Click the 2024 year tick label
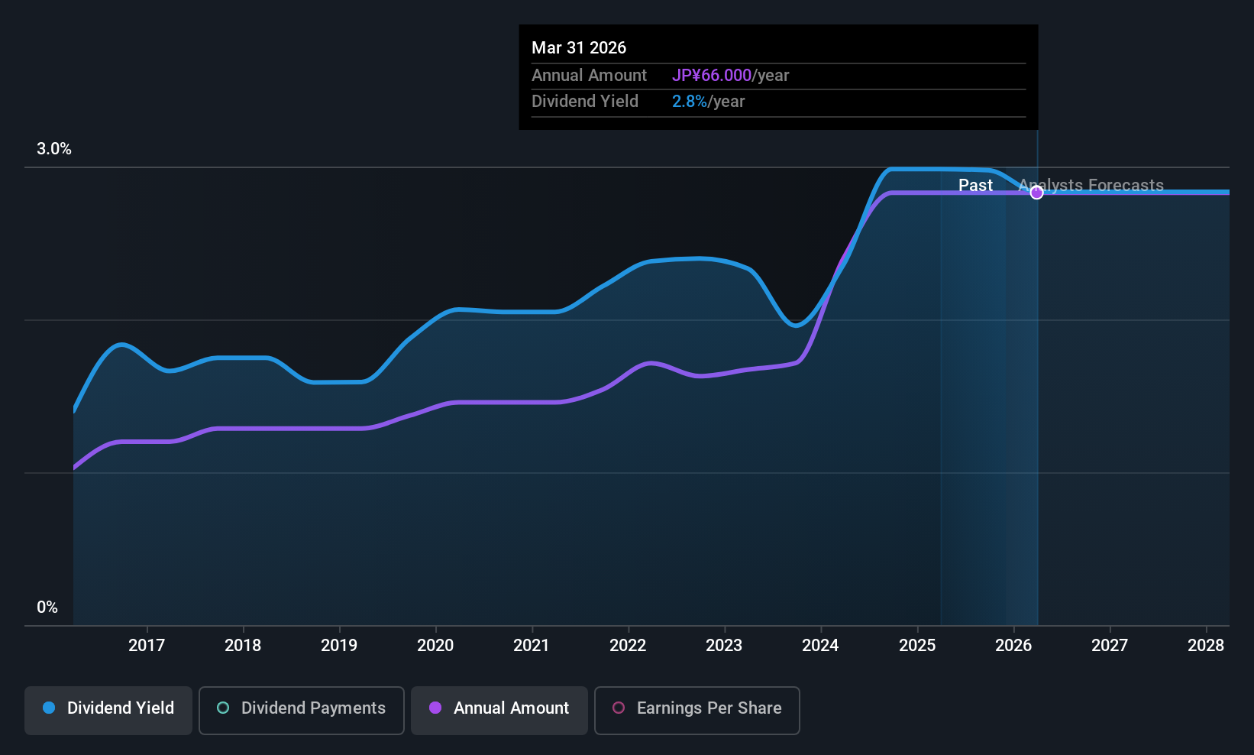The width and height of the screenshot is (1254, 755). point(820,646)
